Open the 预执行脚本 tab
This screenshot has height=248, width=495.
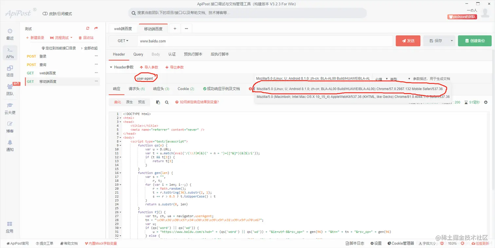(x=193, y=54)
